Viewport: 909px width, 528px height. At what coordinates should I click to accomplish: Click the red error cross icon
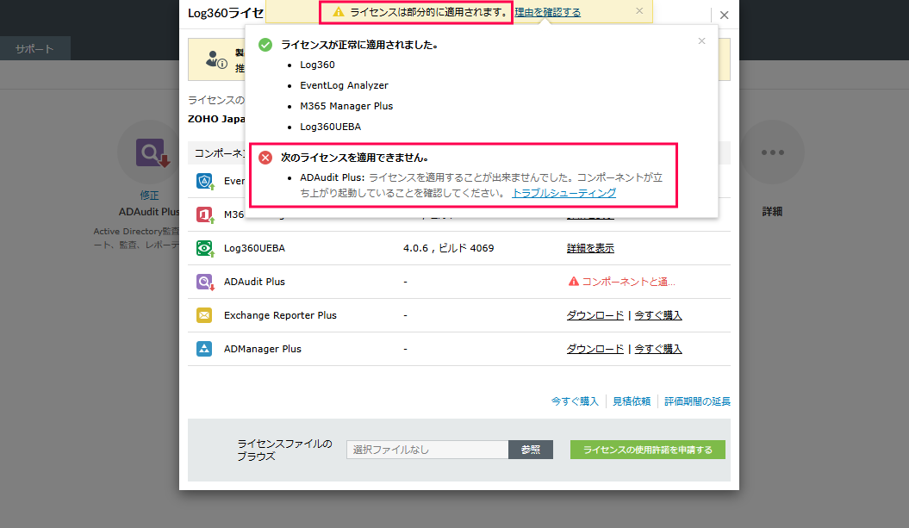pyautogui.click(x=265, y=158)
